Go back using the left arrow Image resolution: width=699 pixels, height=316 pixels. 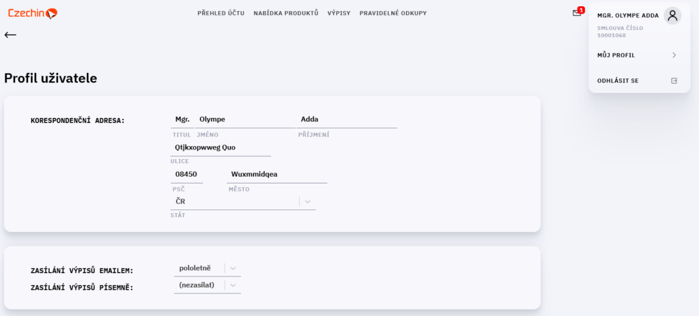[x=10, y=35]
